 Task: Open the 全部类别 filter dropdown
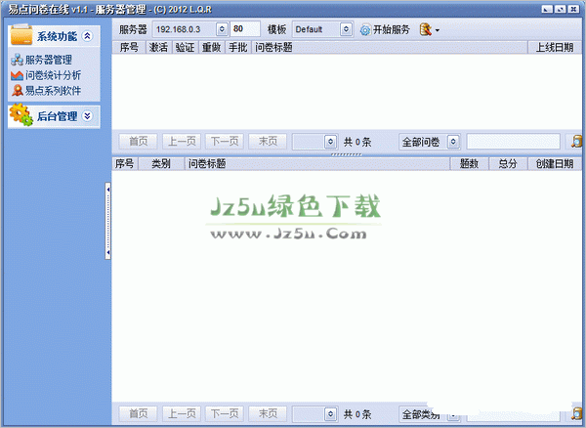(x=453, y=415)
